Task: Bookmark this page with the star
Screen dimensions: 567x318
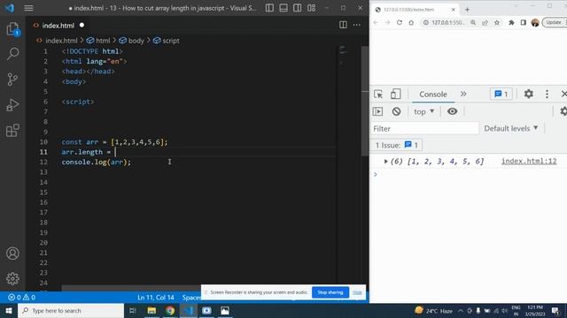Action: pyautogui.click(x=497, y=22)
